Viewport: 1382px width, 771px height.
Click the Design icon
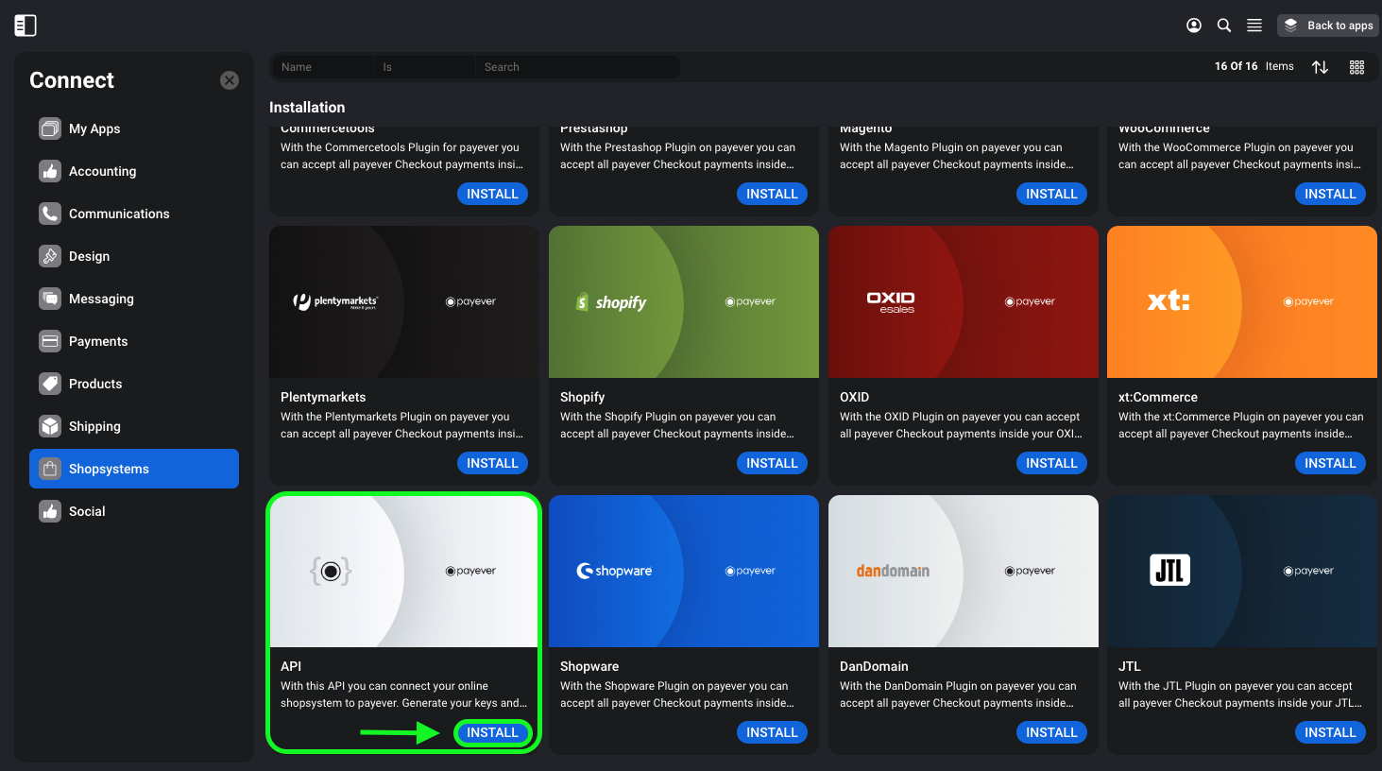(x=50, y=256)
